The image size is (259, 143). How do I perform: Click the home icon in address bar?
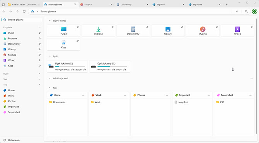pos(32,11)
